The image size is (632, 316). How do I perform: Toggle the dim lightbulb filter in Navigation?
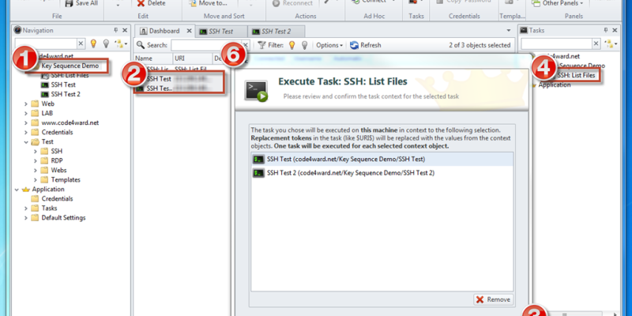click(106, 43)
